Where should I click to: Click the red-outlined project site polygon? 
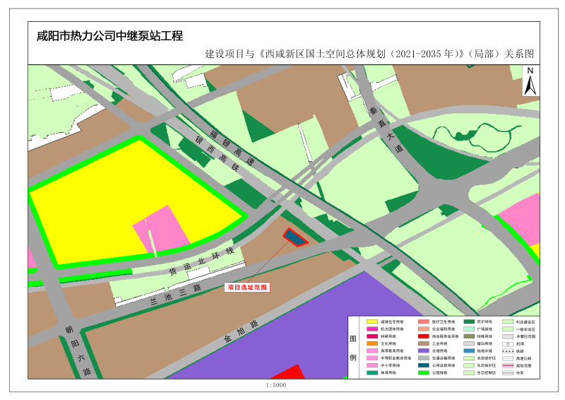pyautogui.click(x=295, y=237)
